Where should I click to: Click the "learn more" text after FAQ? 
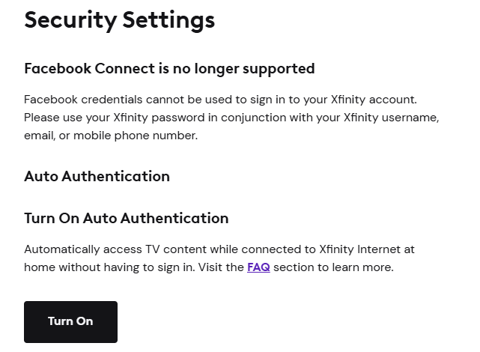[x=362, y=267]
